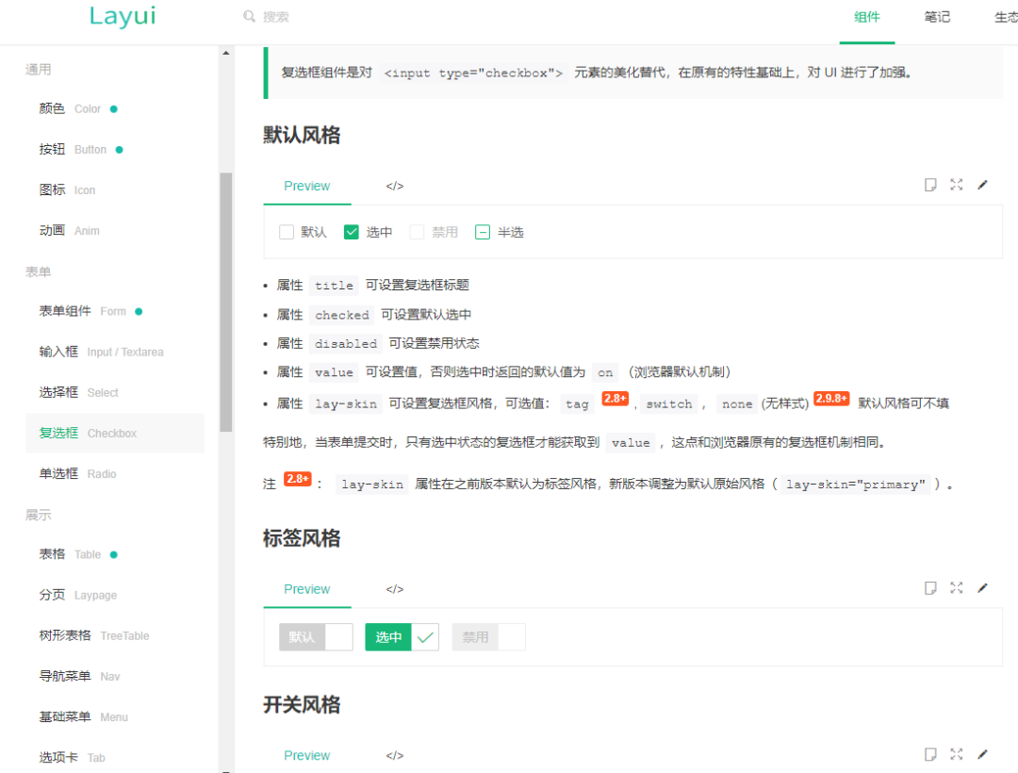Click fullscreen icon in 开关风格 preview toolbar
Viewport: 1018px width, 773px height.
[957, 754]
